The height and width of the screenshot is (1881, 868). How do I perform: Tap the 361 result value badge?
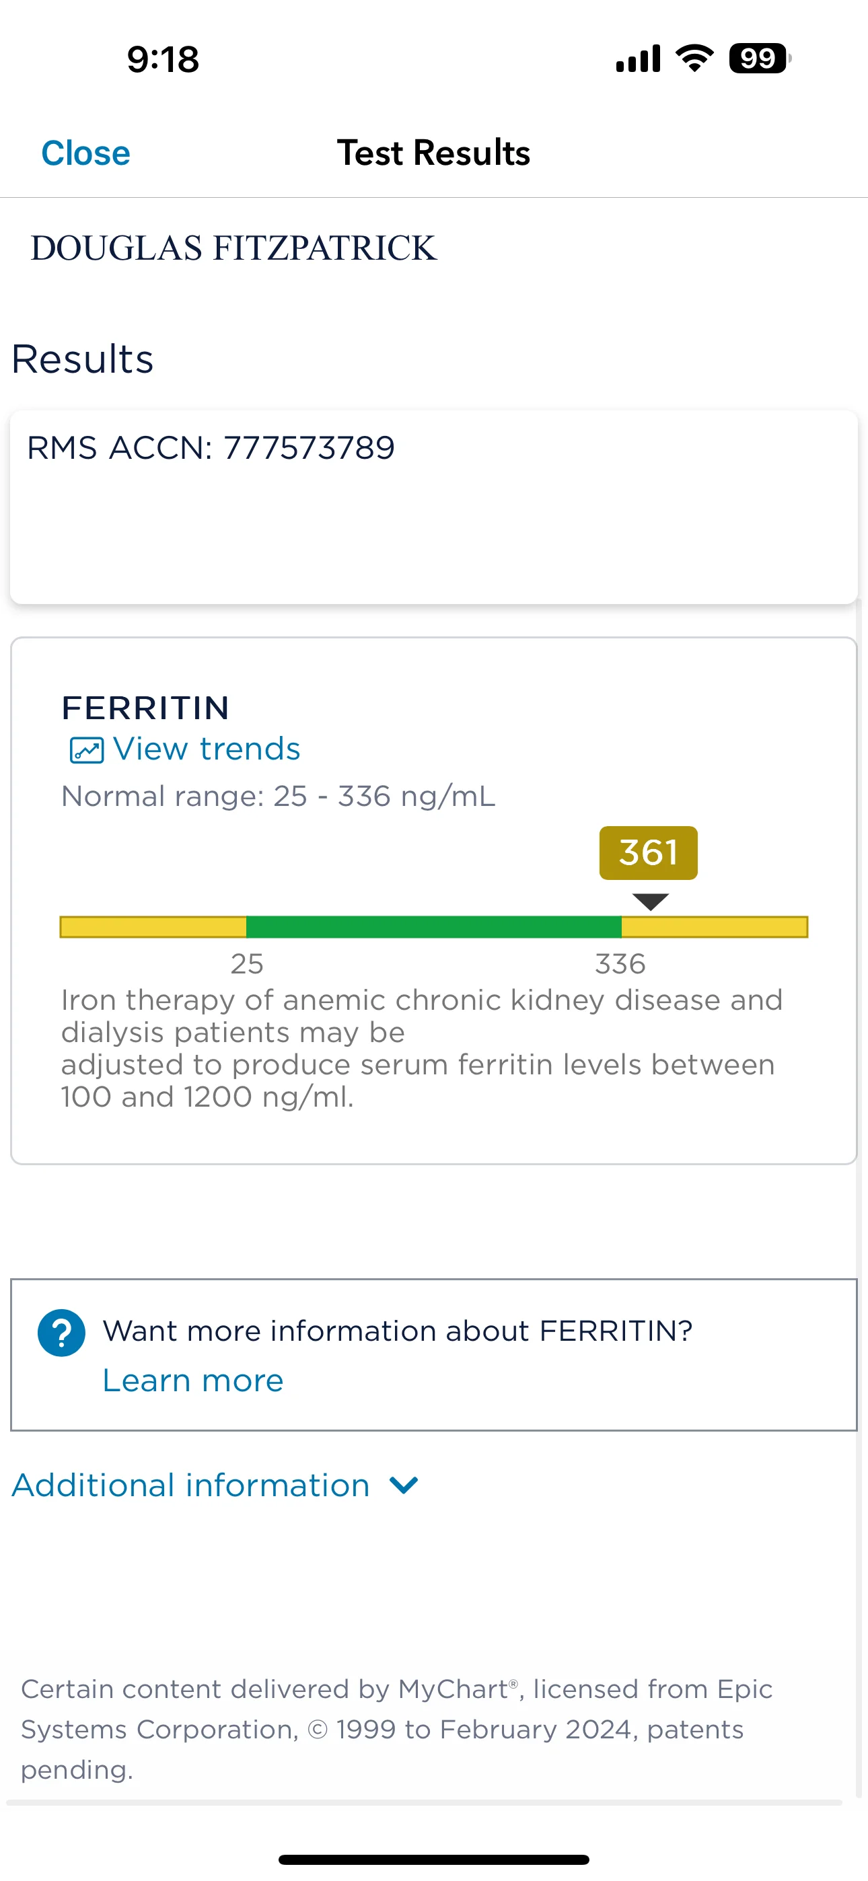[648, 853]
